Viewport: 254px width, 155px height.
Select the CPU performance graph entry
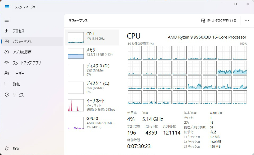[92, 37]
